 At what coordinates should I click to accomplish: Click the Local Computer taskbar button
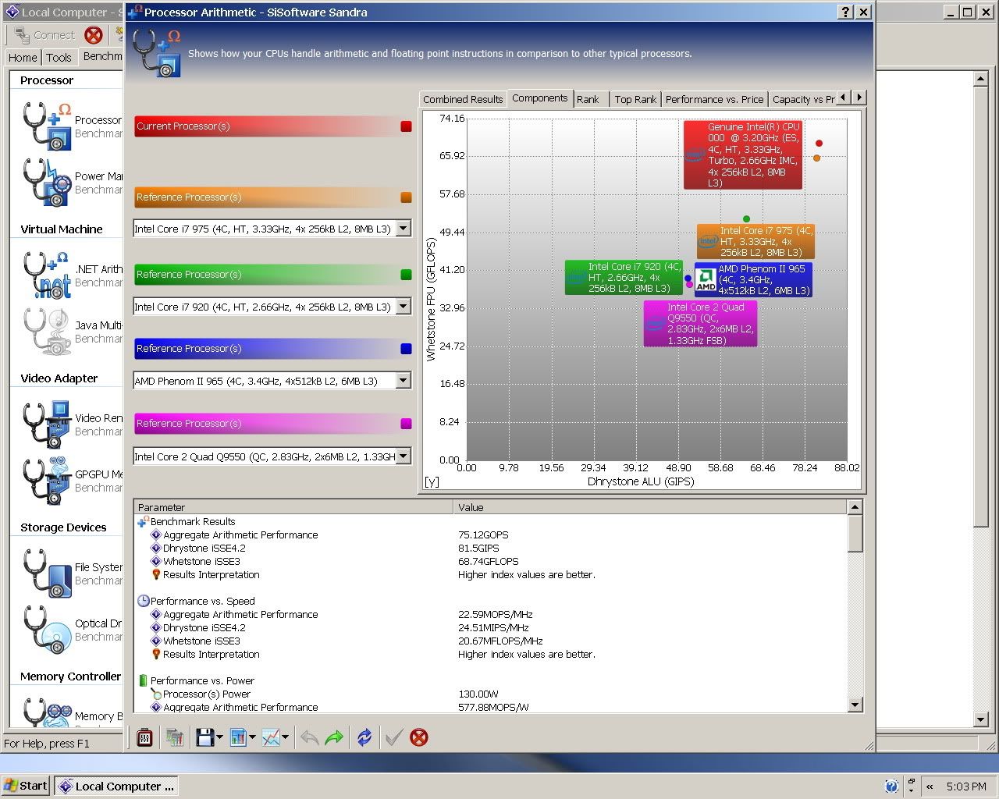tap(117, 786)
